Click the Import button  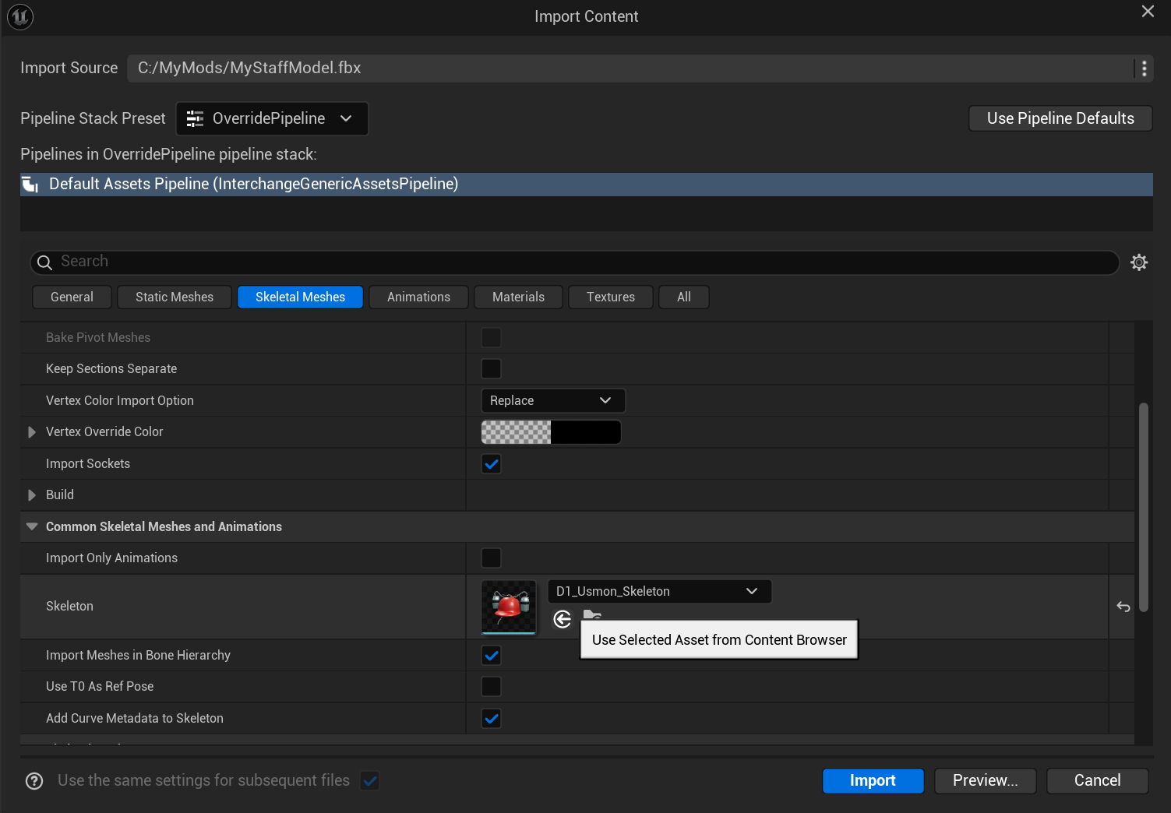tap(873, 781)
